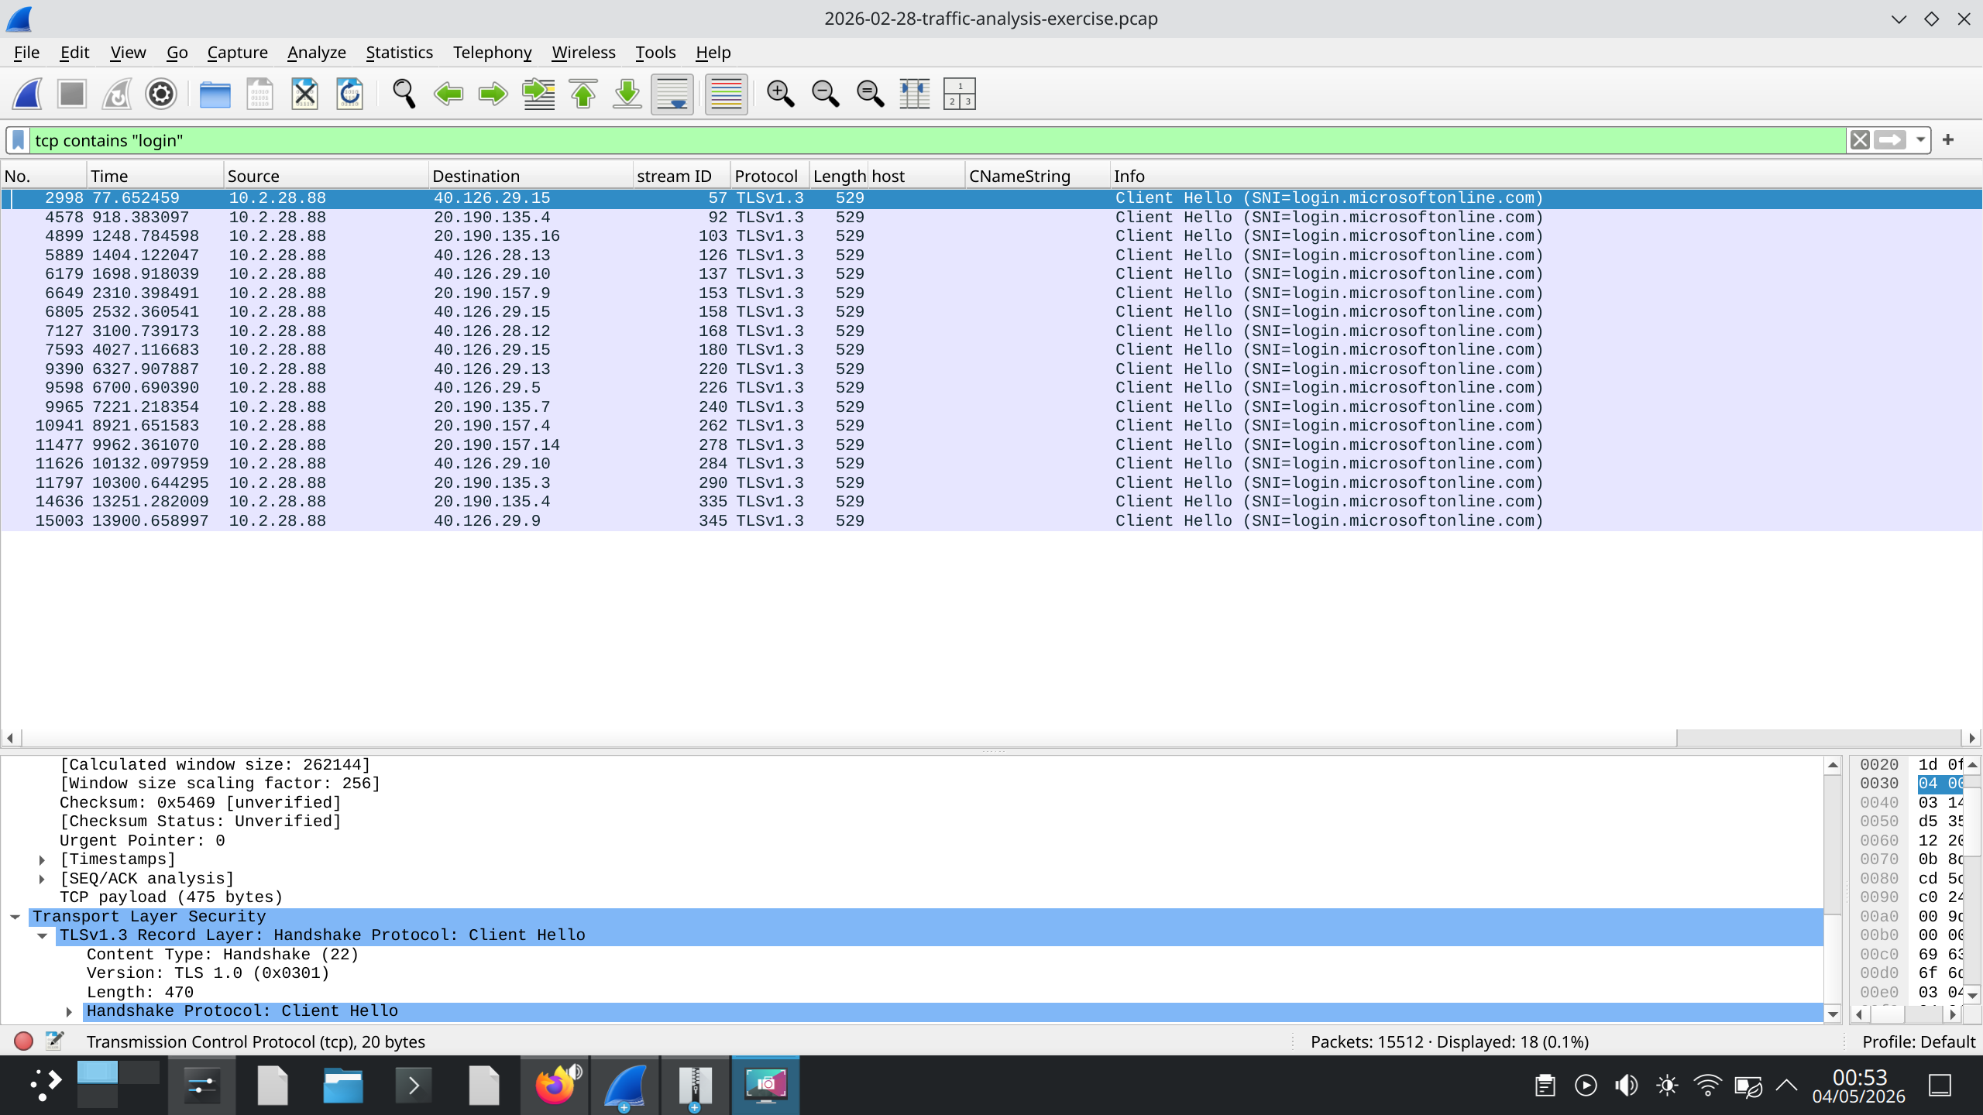Open capture options gear icon
Screen dimensions: 1983x1115
(161, 94)
